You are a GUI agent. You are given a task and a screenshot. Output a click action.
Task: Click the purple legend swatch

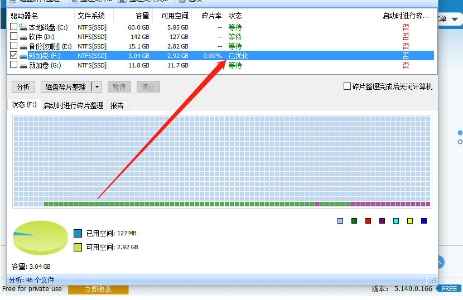[382, 221]
